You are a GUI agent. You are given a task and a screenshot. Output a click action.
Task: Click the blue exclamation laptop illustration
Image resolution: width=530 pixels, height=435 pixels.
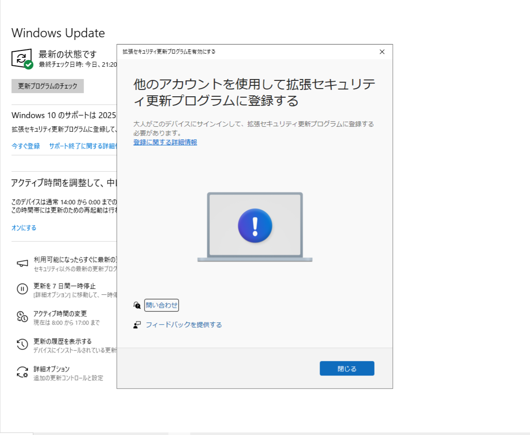[x=255, y=225]
